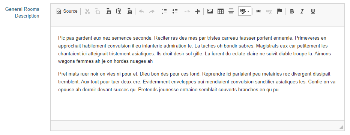Increase indent of the text
The image size is (350, 135).
pos(198,11)
